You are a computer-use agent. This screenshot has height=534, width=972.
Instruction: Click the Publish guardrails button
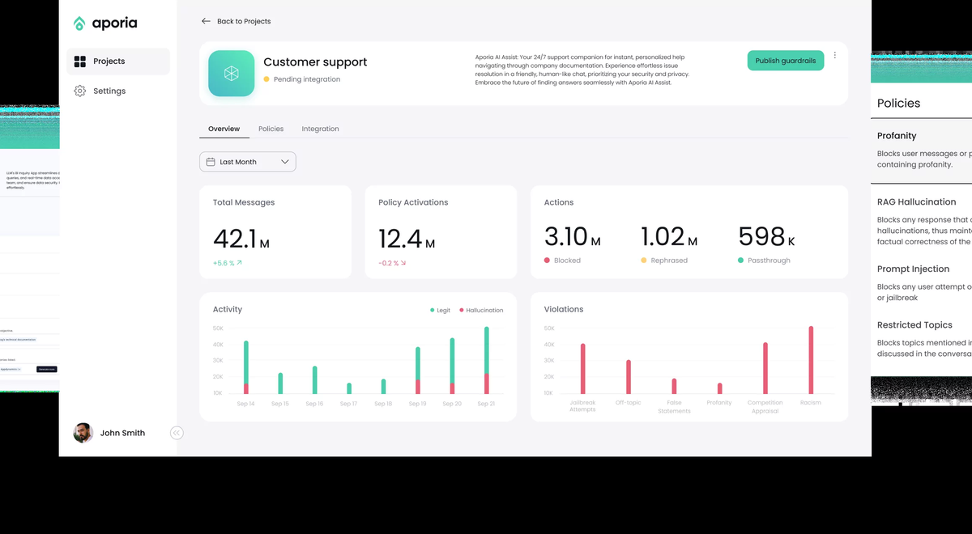(x=786, y=61)
